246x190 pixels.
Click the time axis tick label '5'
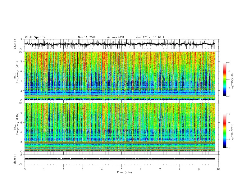(x=121, y=169)
